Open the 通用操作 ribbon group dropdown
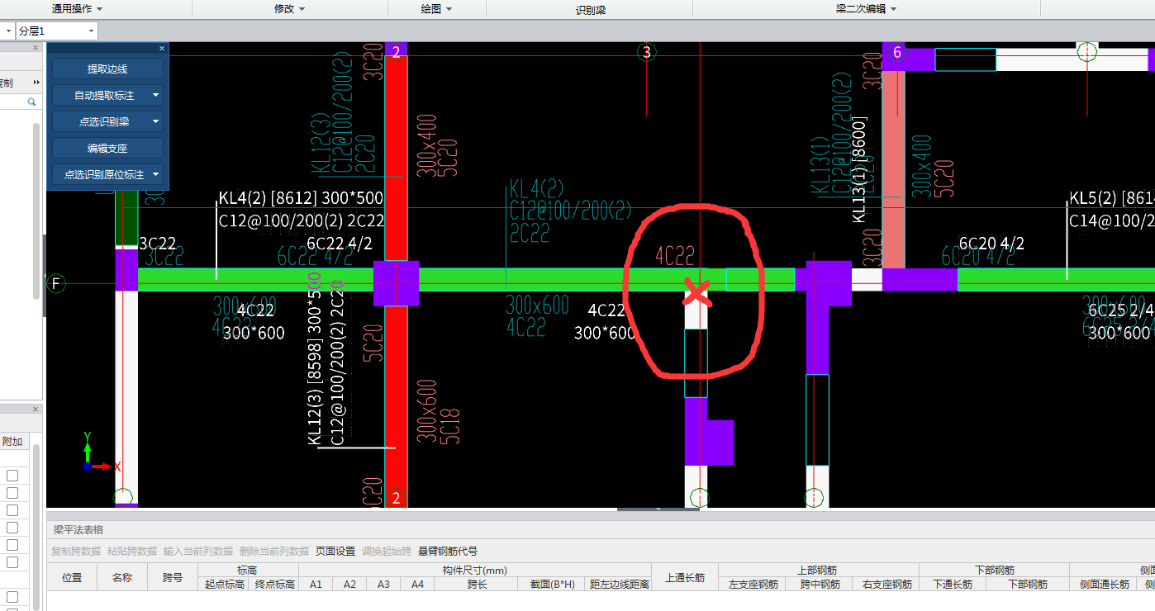This screenshot has width=1155, height=611. 78,8
